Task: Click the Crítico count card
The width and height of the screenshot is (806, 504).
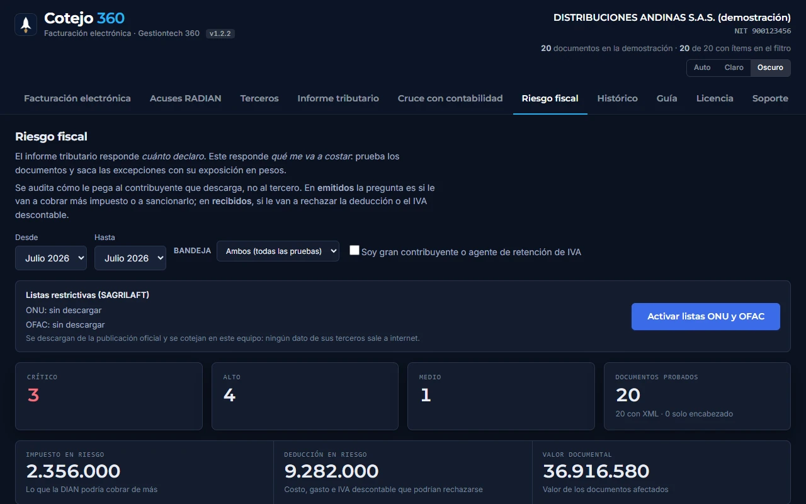Action: click(x=109, y=396)
